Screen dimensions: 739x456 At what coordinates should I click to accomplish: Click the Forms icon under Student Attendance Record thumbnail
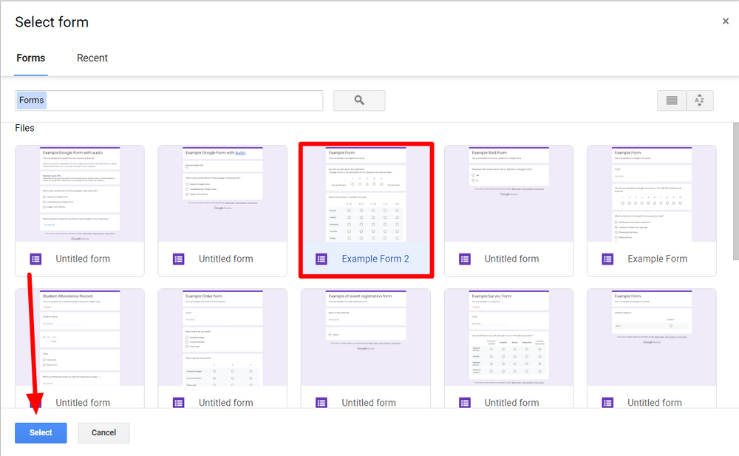(35, 402)
